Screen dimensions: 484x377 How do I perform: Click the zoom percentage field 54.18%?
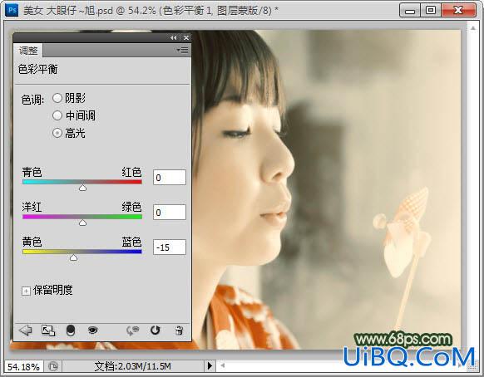pos(23,367)
